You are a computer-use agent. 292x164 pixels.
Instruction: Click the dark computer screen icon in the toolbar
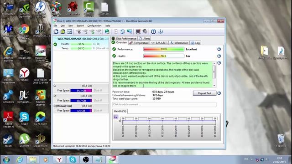pos(138,31)
